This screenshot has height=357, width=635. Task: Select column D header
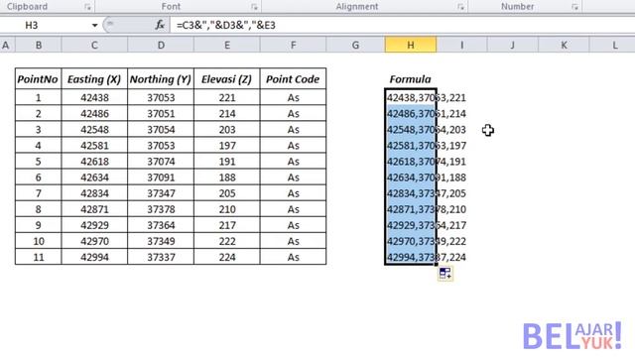pos(161,45)
